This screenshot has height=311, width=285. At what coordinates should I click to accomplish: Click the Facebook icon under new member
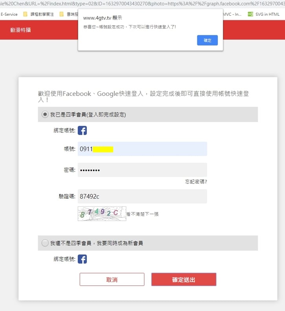[x=82, y=259]
